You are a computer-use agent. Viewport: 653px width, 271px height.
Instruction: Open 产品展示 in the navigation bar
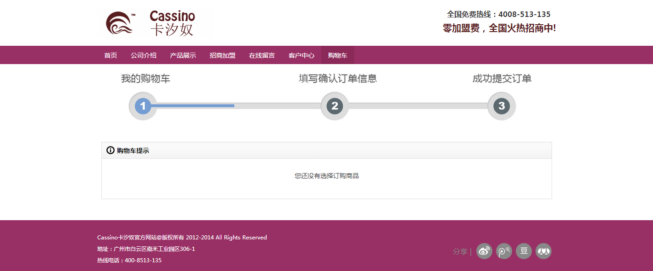183,55
